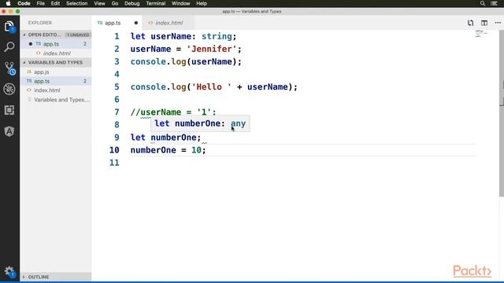Open the Help menu
504x283 pixels.
coord(202,3)
